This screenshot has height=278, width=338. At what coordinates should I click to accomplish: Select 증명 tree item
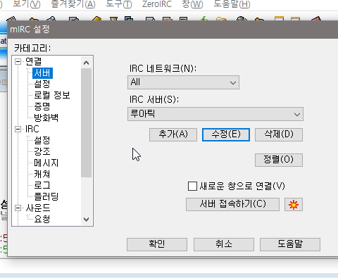point(42,106)
